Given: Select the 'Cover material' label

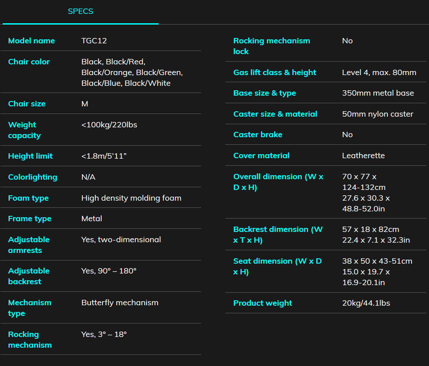Looking at the screenshot, I should 261,156.
